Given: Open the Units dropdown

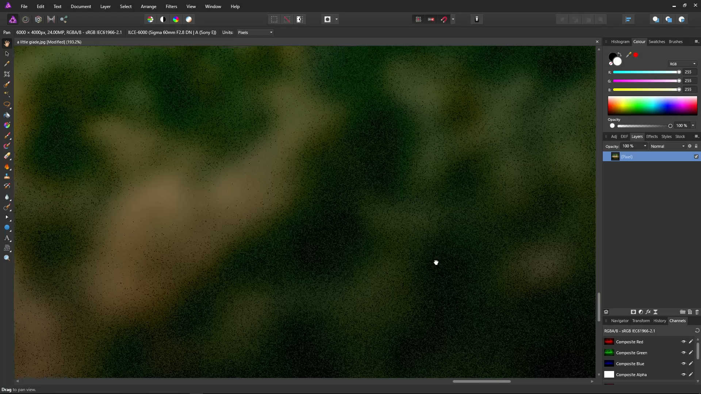Looking at the screenshot, I should [x=255, y=32].
